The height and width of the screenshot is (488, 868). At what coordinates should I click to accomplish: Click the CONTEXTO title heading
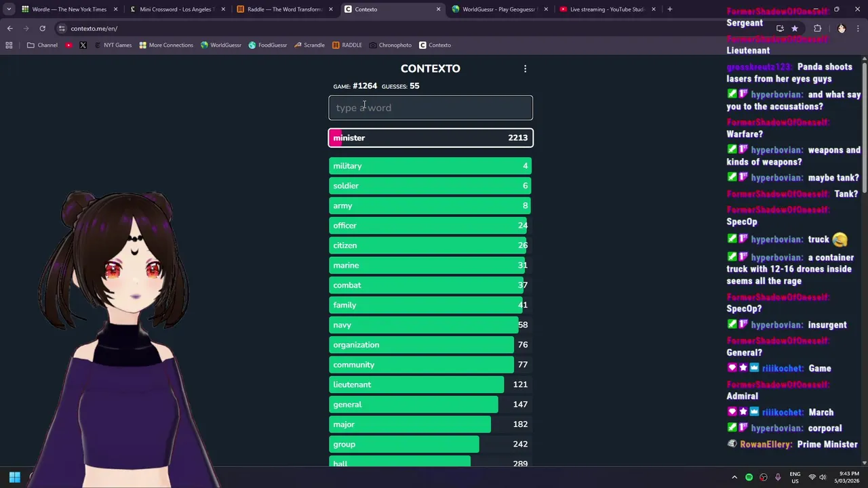(430, 68)
